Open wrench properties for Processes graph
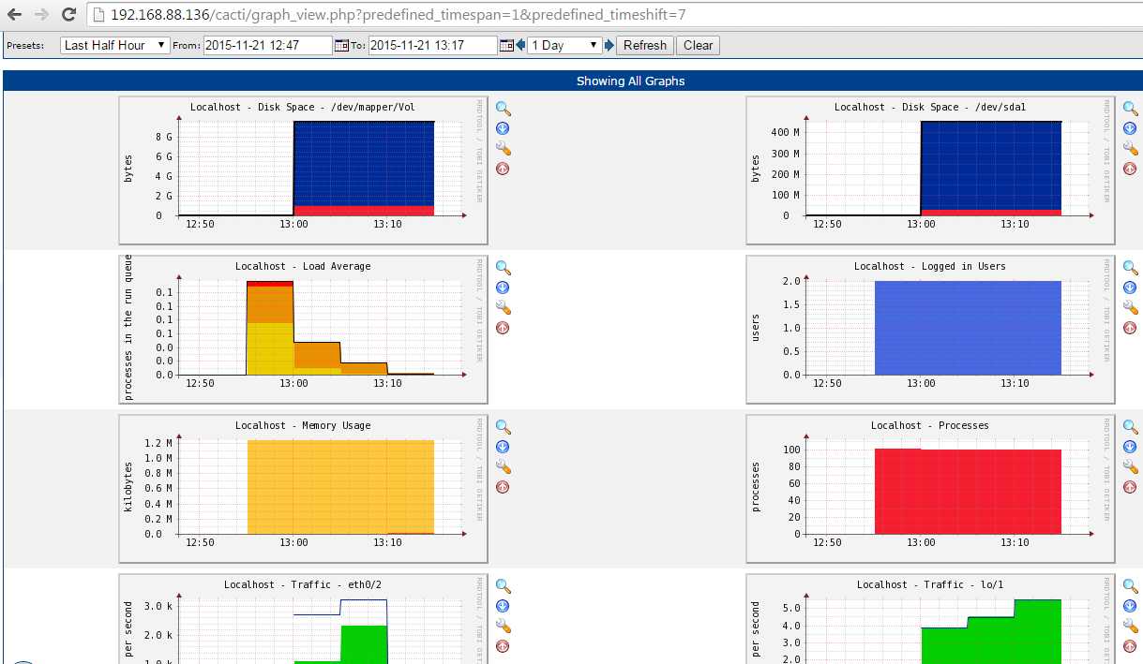The image size is (1143, 664). 1130,467
